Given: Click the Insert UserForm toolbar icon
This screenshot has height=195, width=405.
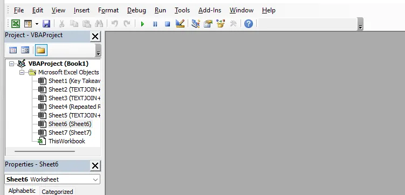Looking at the screenshot, I should tap(28, 24).
